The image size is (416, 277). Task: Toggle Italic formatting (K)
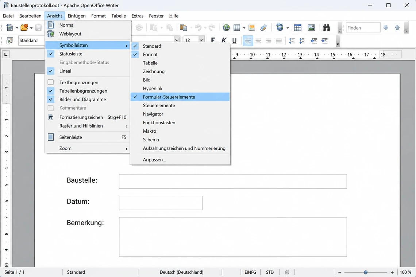(224, 40)
